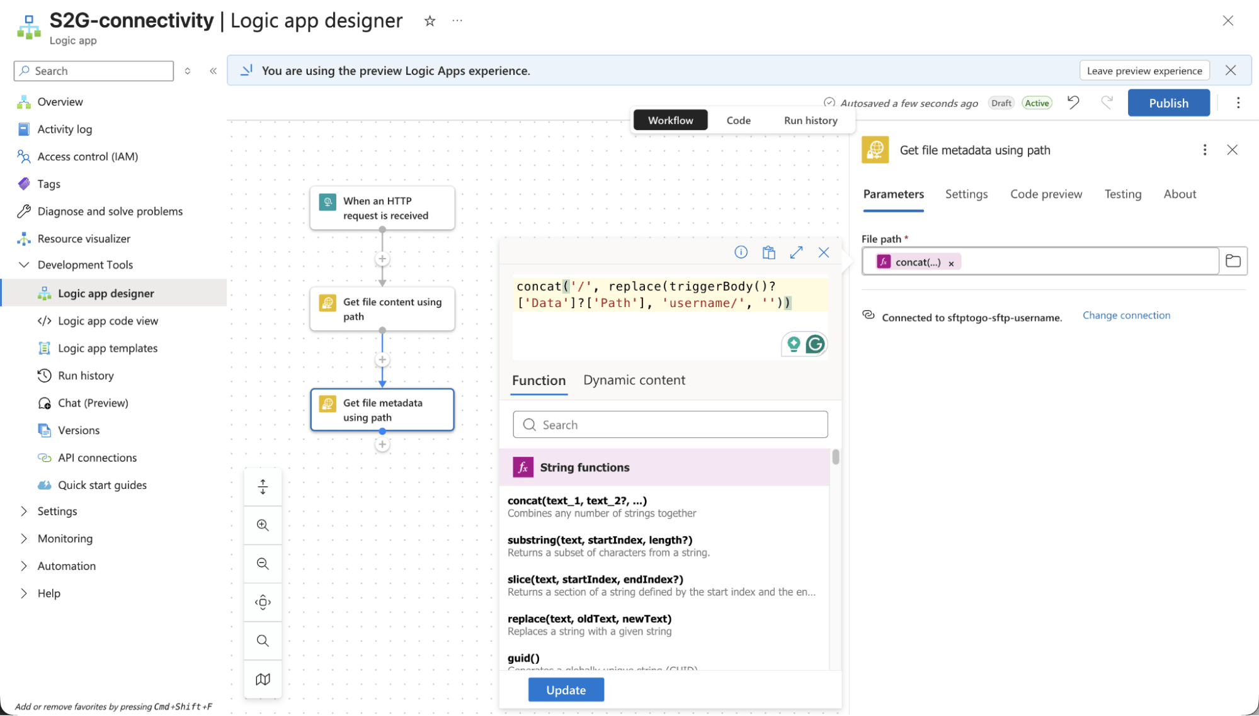Click Leave preview experience
Image resolution: width=1259 pixels, height=716 pixels.
tap(1144, 70)
